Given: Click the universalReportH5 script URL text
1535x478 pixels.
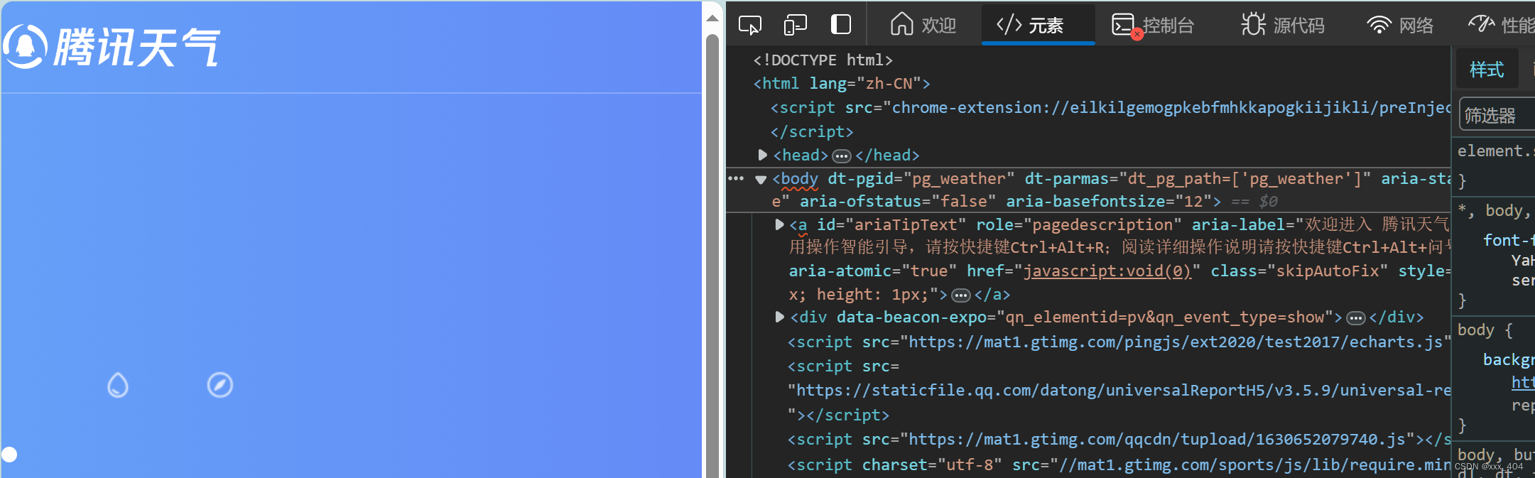Looking at the screenshot, I should click(x=1122, y=390).
